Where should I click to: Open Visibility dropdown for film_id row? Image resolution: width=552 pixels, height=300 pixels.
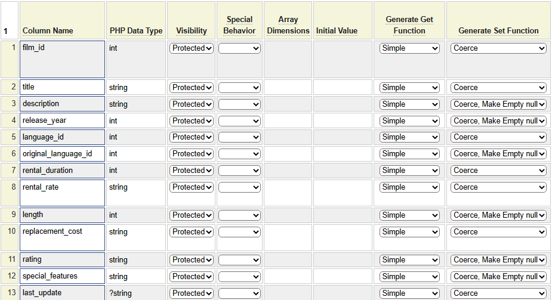(x=192, y=48)
